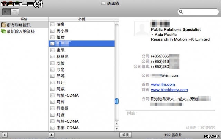Select contact 阿臺哥
The height and width of the screenshot is (139, 221).
click(81, 108)
